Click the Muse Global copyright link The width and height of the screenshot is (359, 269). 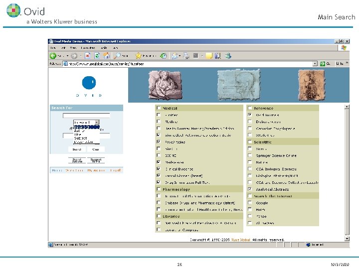click(240, 240)
